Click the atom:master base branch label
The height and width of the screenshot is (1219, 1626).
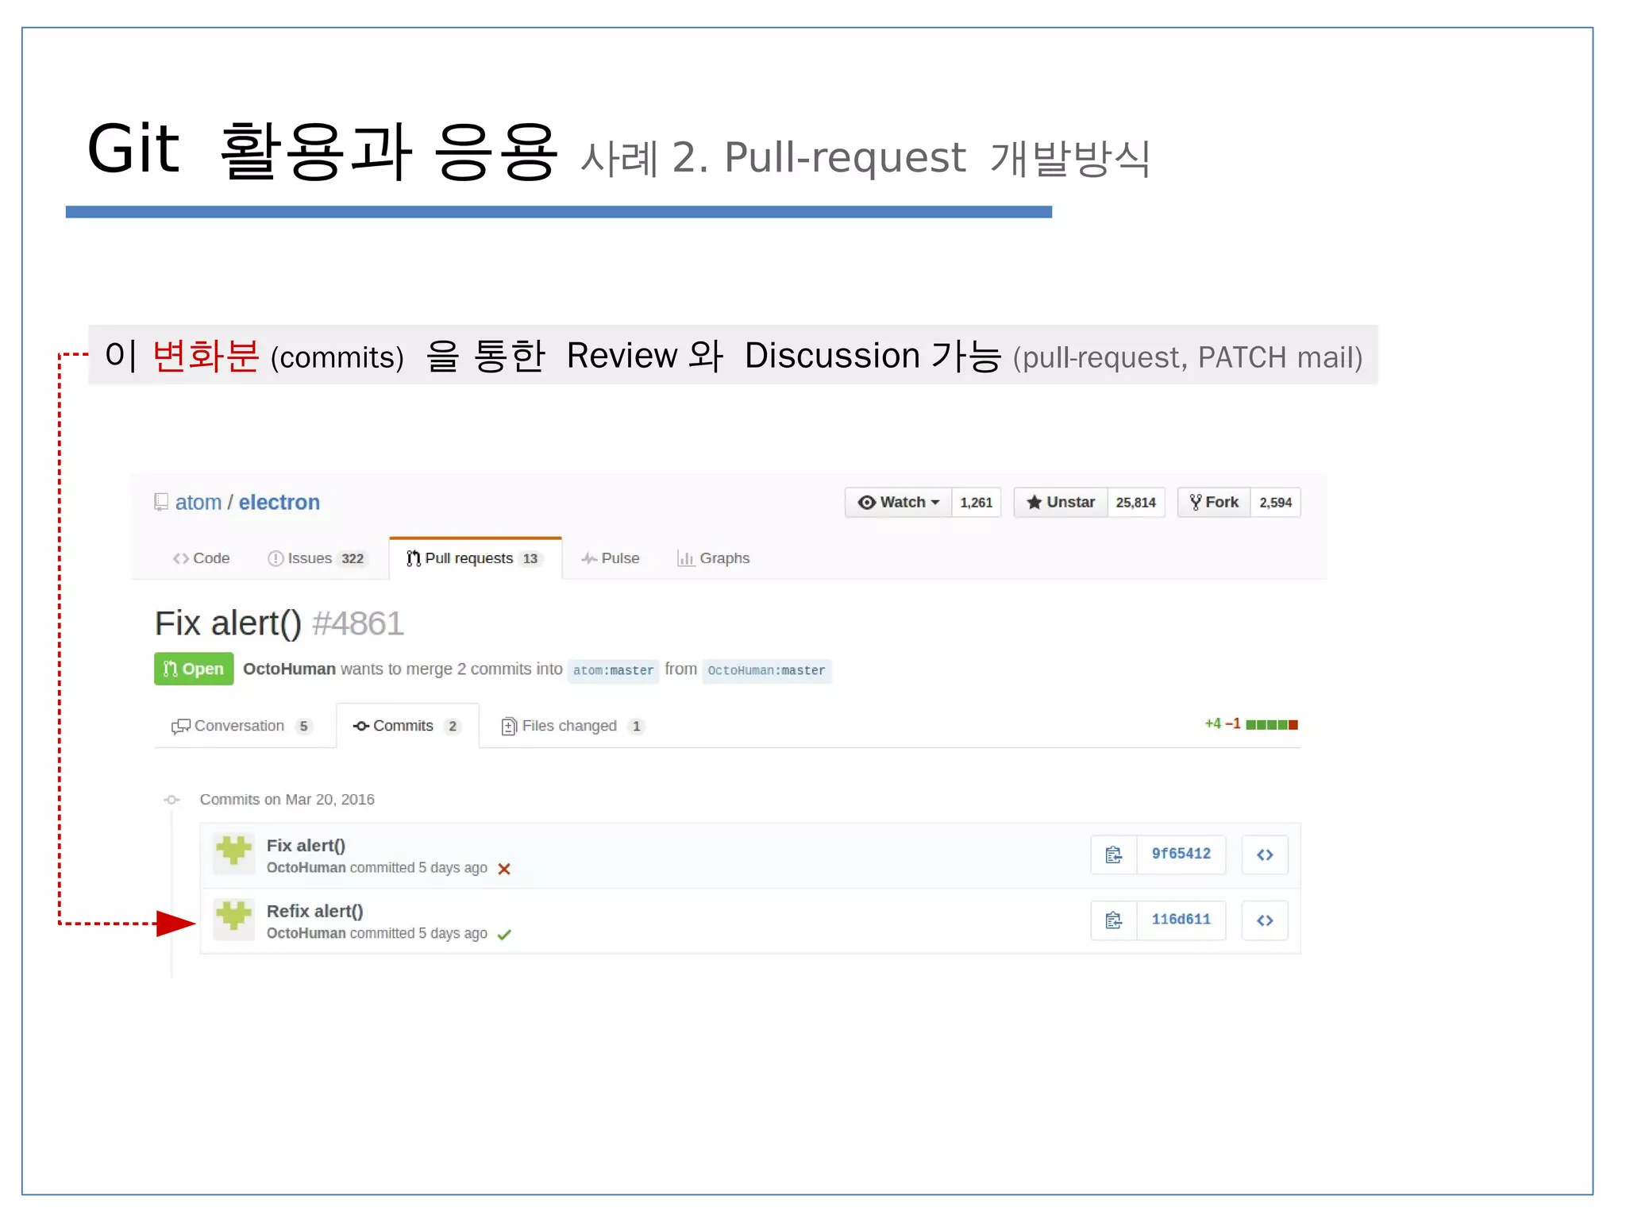613,670
